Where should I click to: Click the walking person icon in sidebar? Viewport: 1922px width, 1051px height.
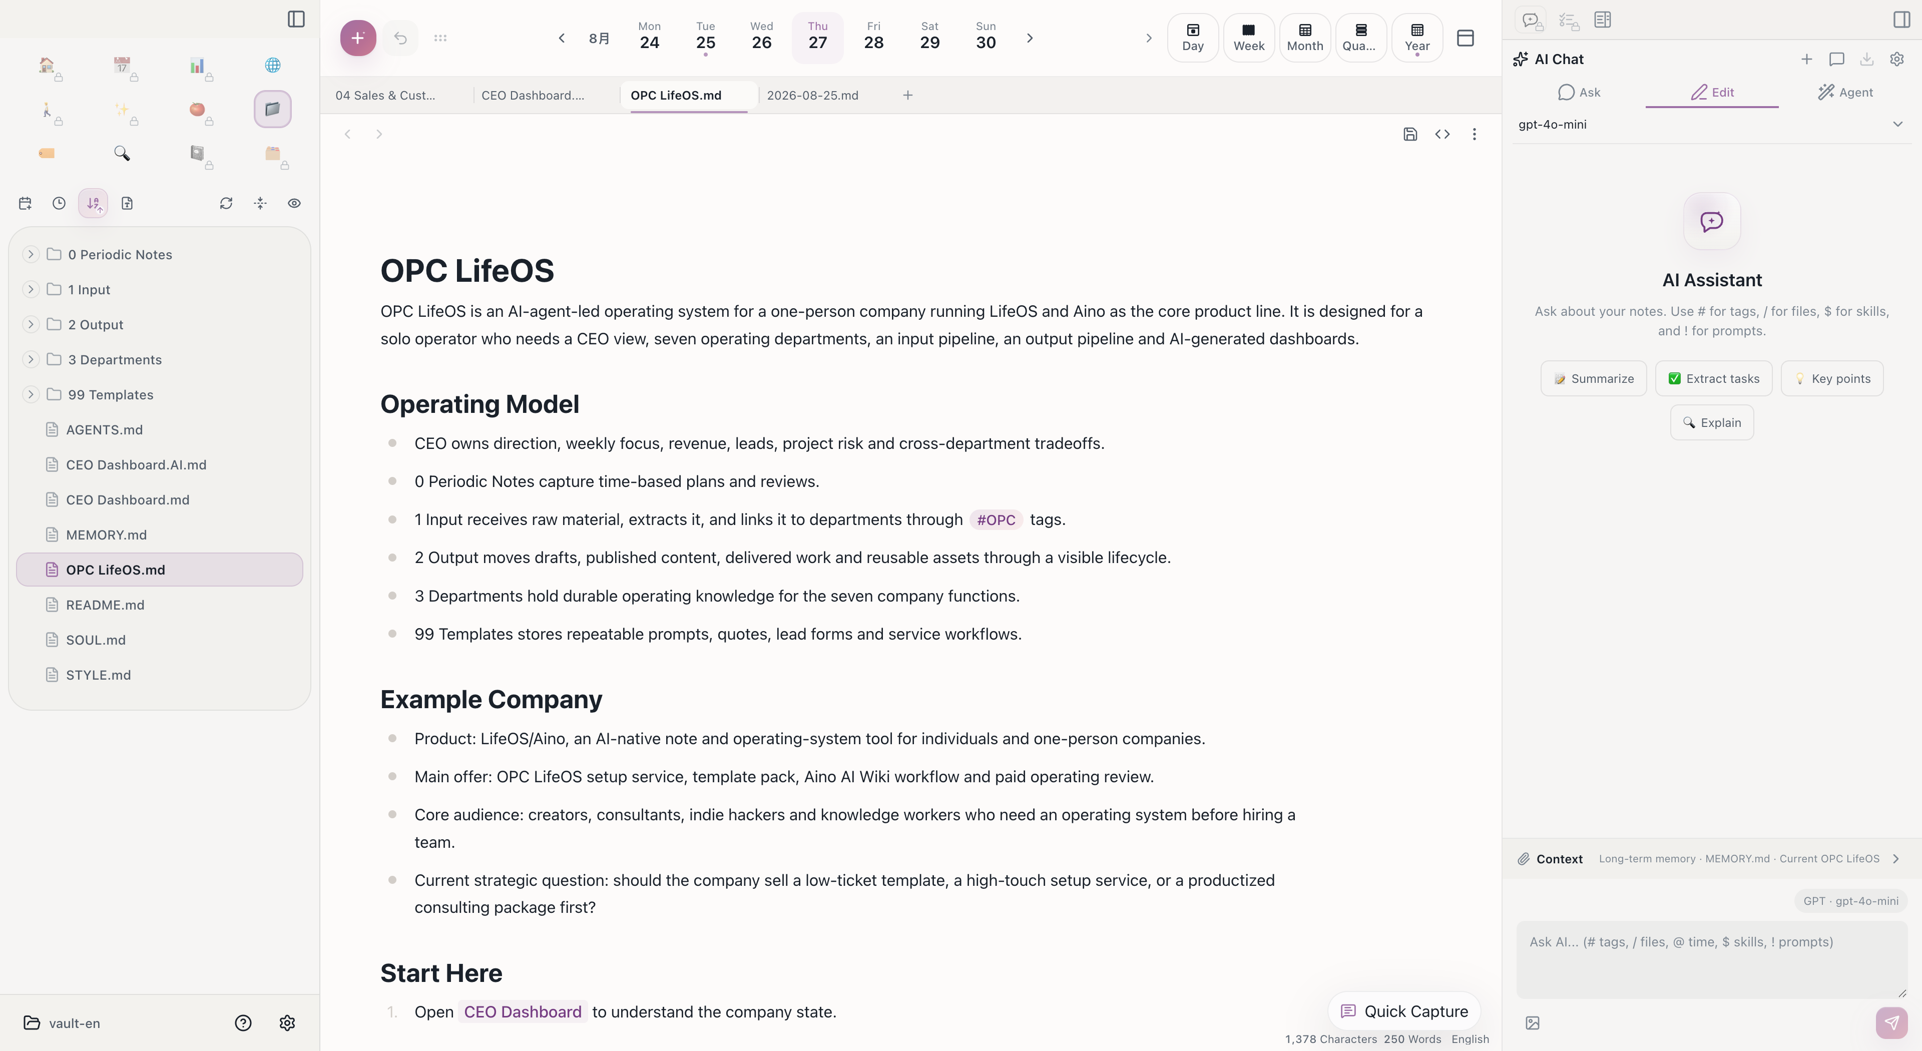pyautogui.click(x=47, y=110)
